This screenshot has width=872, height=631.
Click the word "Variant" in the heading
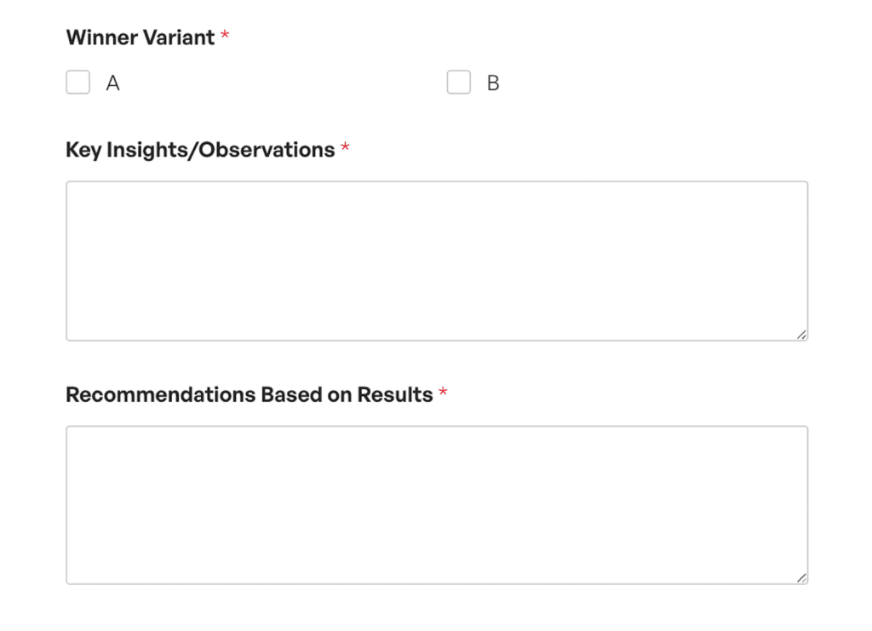[179, 37]
